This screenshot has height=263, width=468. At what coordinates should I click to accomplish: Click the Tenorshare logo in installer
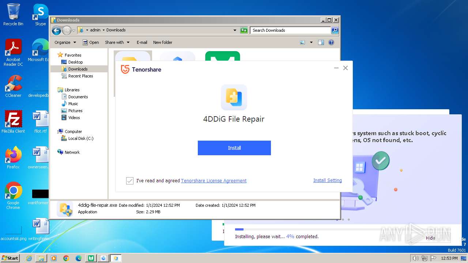141,69
